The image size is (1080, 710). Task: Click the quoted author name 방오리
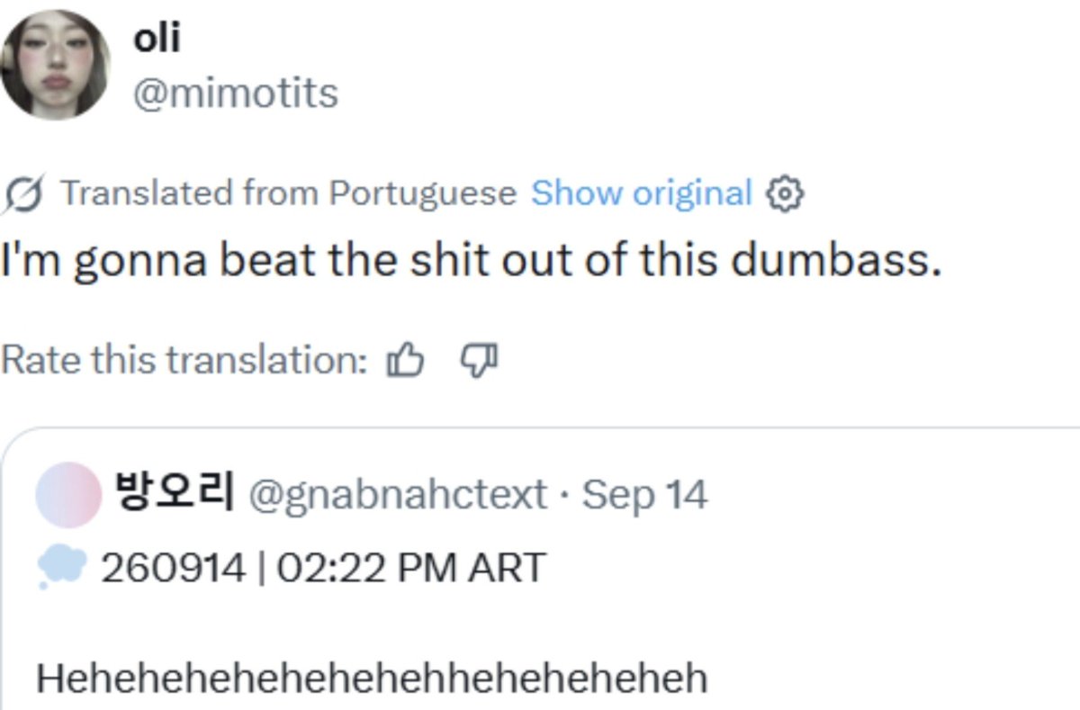174,493
